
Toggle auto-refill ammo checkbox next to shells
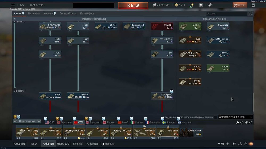[x=251, y=123]
